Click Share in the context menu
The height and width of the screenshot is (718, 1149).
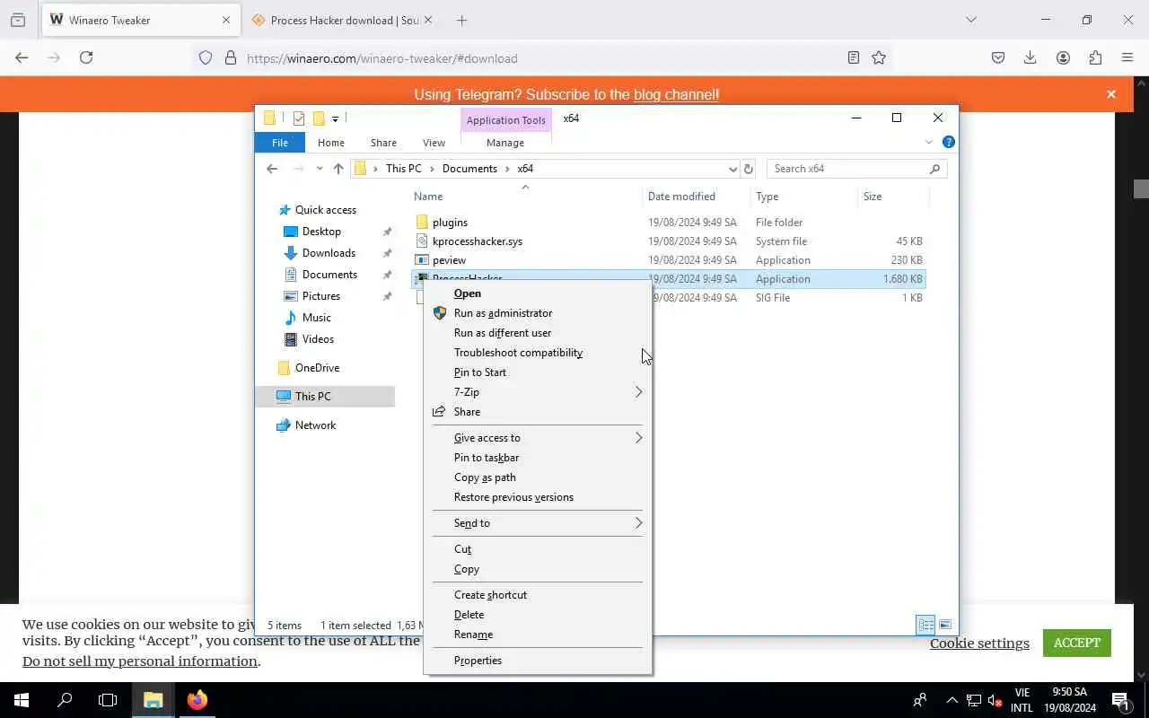click(467, 412)
